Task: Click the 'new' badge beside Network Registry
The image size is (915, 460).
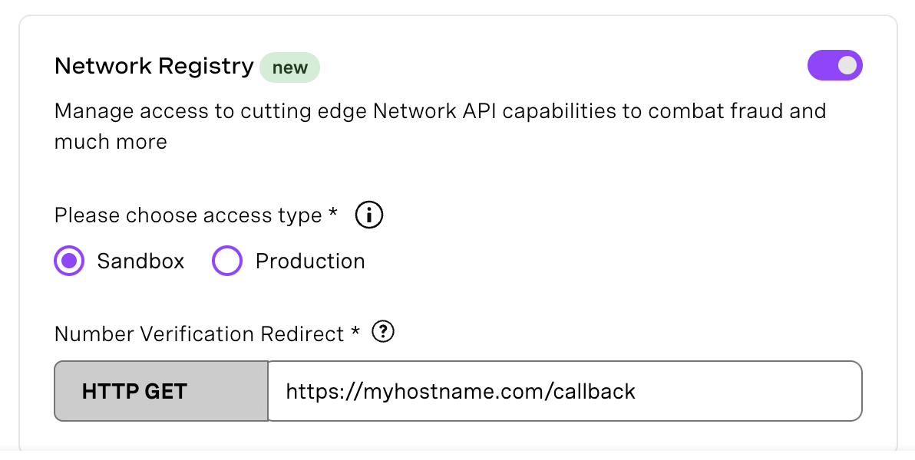Action: click(x=289, y=67)
